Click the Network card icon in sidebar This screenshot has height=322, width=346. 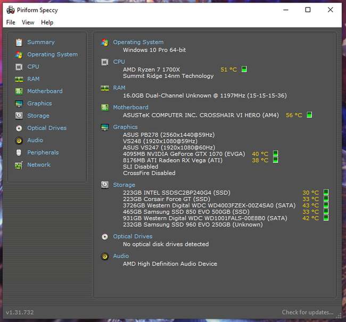(19, 165)
